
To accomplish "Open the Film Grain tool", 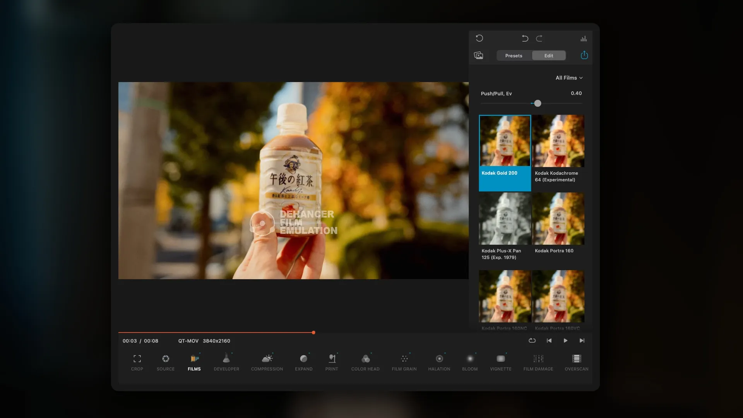I will [404, 363].
